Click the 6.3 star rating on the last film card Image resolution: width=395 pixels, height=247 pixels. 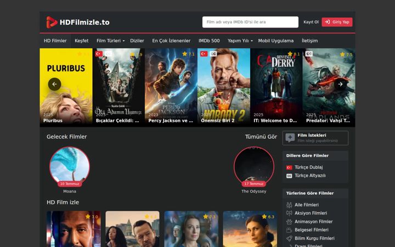pos(268,217)
